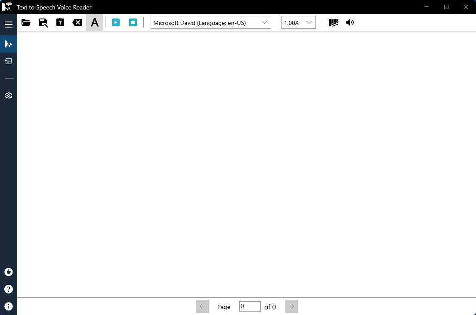
Task: Open the help question mark icon
Action: tap(9, 289)
